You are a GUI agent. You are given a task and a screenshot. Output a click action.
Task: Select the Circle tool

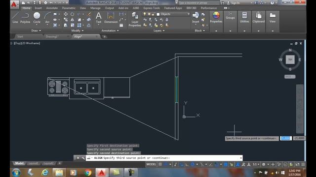pyautogui.click(x=37, y=18)
